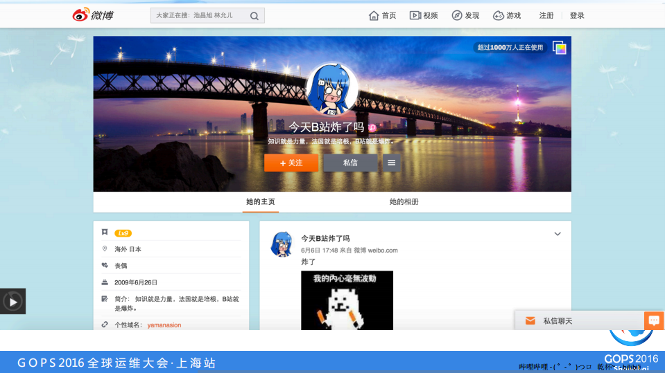
Task: Open the 视频 video section
Action: click(x=424, y=15)
